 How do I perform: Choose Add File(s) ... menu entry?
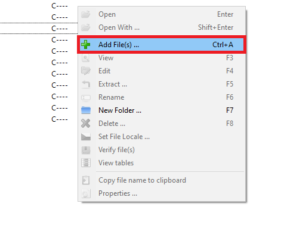[x=162, y=45]
